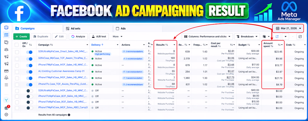Viewport: 308px width, 121px height.
Task: Click the blue share export icon
Action: pyautogui.click(x=277, y=37)
